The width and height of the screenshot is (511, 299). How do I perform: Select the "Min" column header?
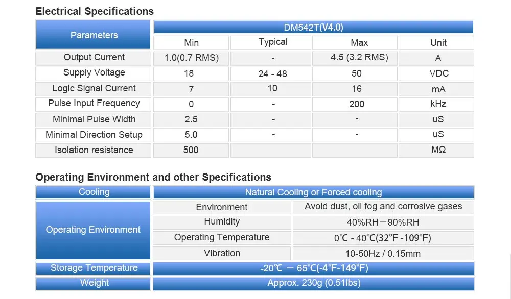point(191,43)
